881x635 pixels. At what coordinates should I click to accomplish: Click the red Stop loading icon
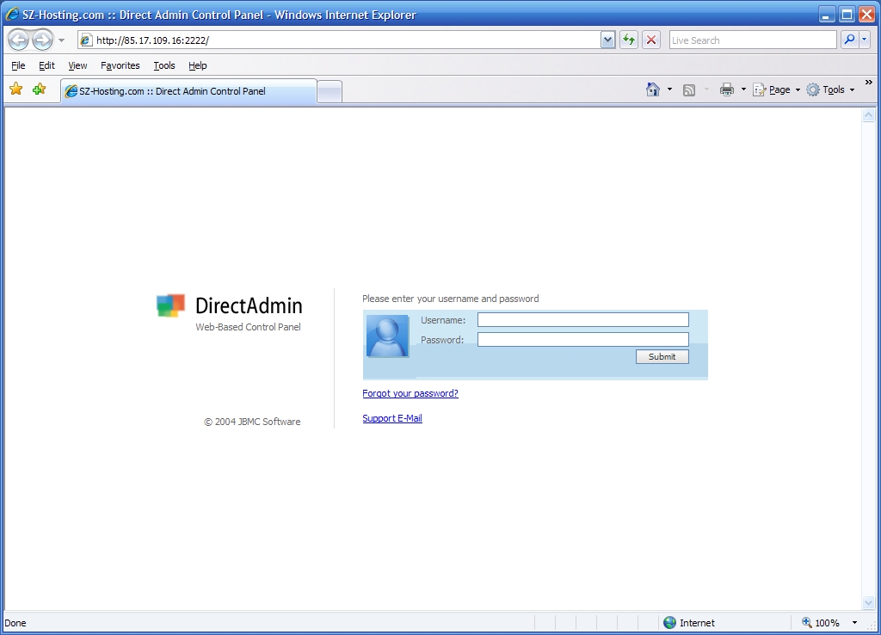click(651, 40)
